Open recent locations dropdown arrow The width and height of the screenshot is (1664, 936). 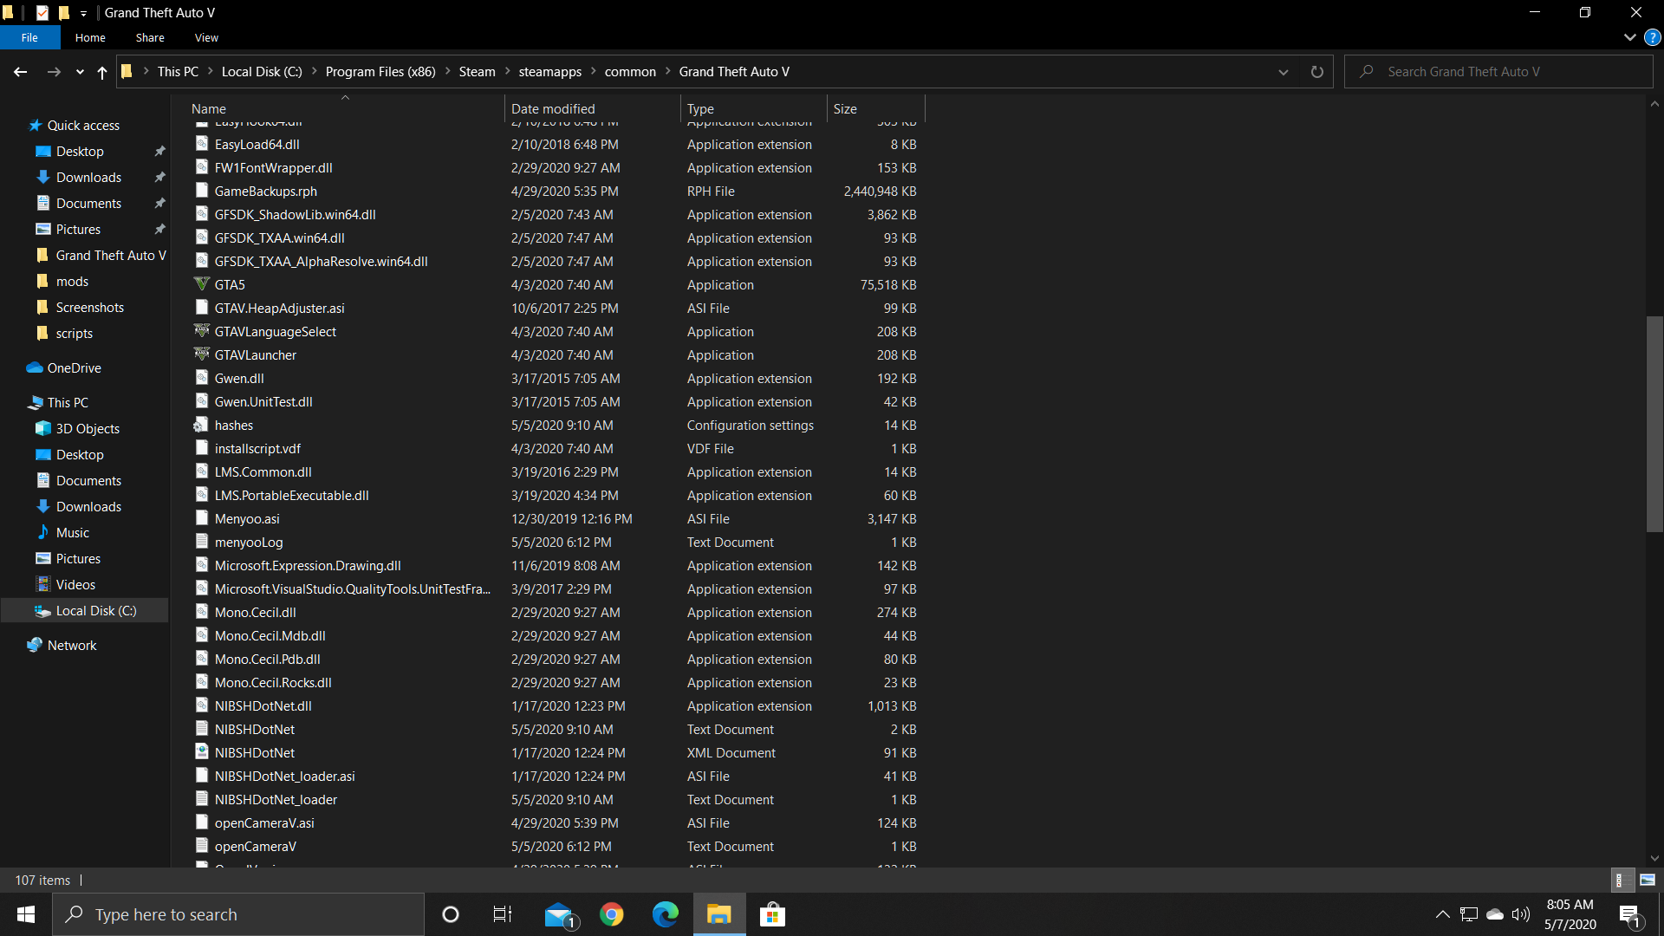coord(80,72)
